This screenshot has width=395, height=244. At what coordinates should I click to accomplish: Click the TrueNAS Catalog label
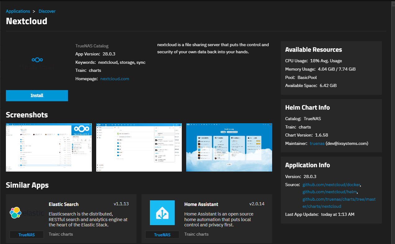tap(92, 46)
